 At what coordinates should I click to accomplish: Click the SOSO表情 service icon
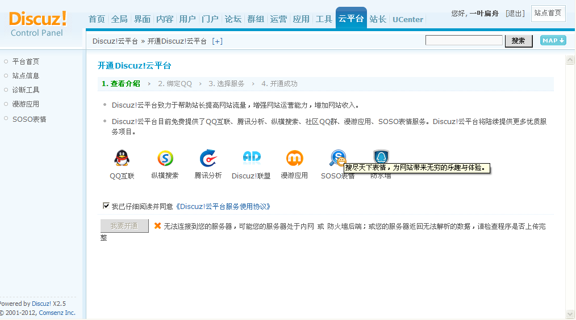(x=337, y=157)
